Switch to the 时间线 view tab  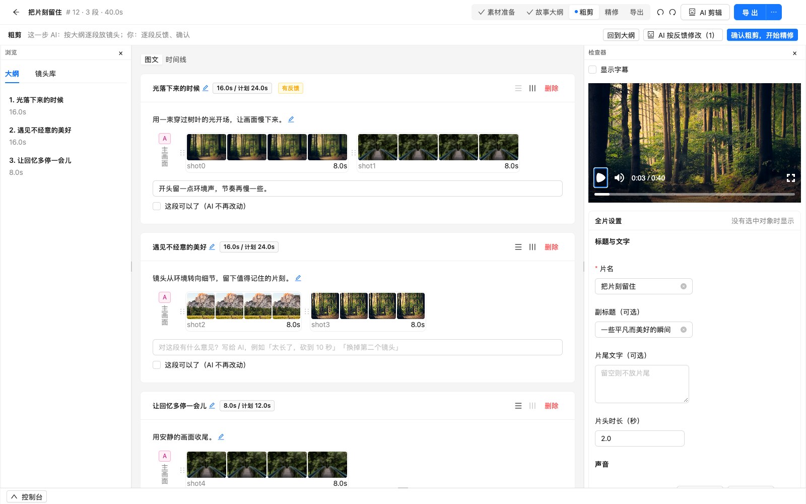[176, 59]
